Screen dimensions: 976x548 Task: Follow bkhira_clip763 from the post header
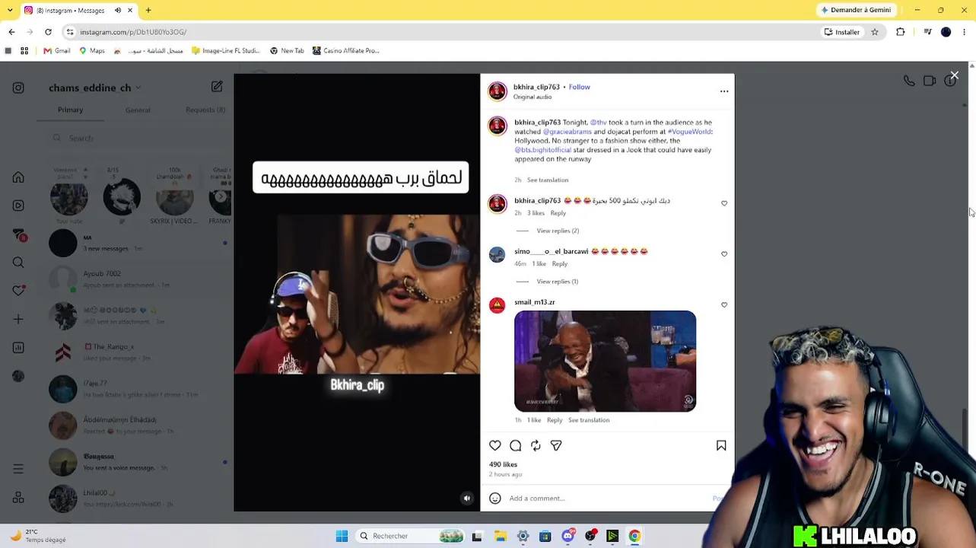[579, 87]
